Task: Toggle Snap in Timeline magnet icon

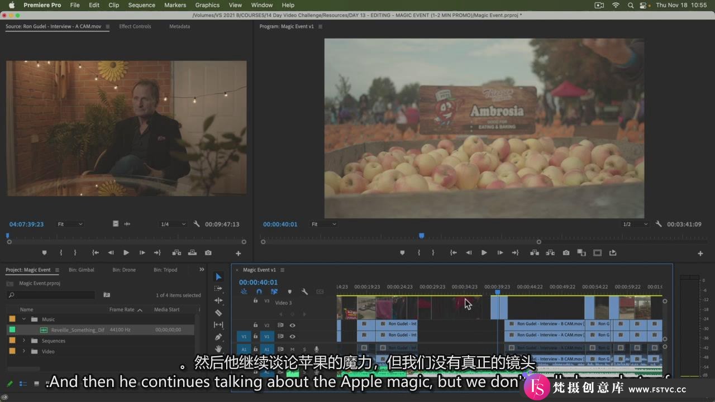Action: (x=259, y=291)
